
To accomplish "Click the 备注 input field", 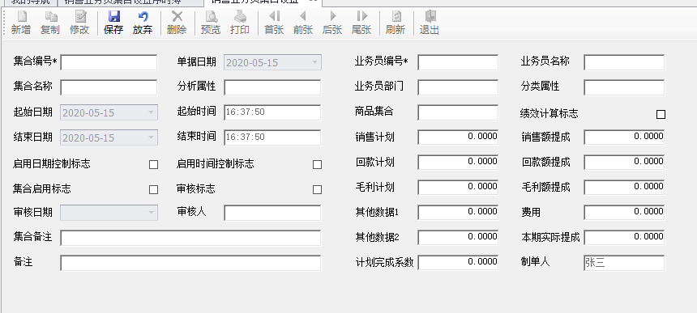I will tap(190, 263).
